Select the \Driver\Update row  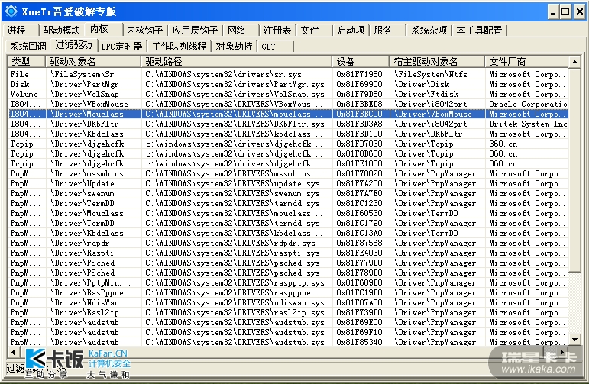288,183
